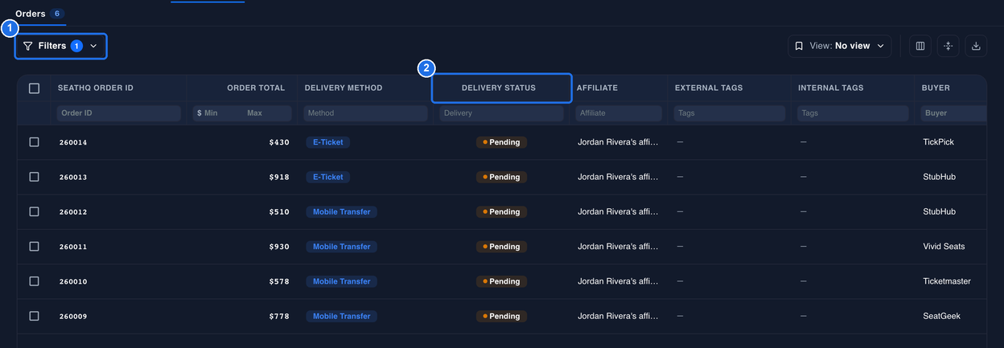Sort by Delivery Method column header
Viewport: 1004px width, 348px height.
click(344, 88)
